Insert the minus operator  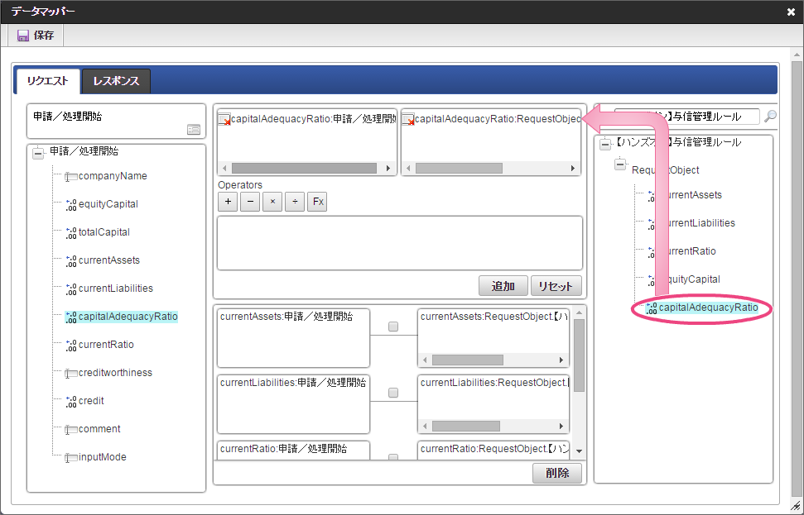point(250,202)
